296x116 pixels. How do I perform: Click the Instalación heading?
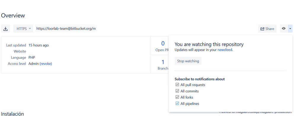12,114
